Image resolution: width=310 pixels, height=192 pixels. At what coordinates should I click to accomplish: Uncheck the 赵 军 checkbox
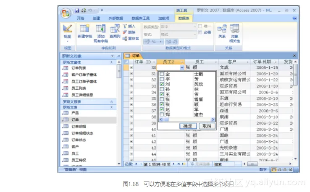pos(162,109)
